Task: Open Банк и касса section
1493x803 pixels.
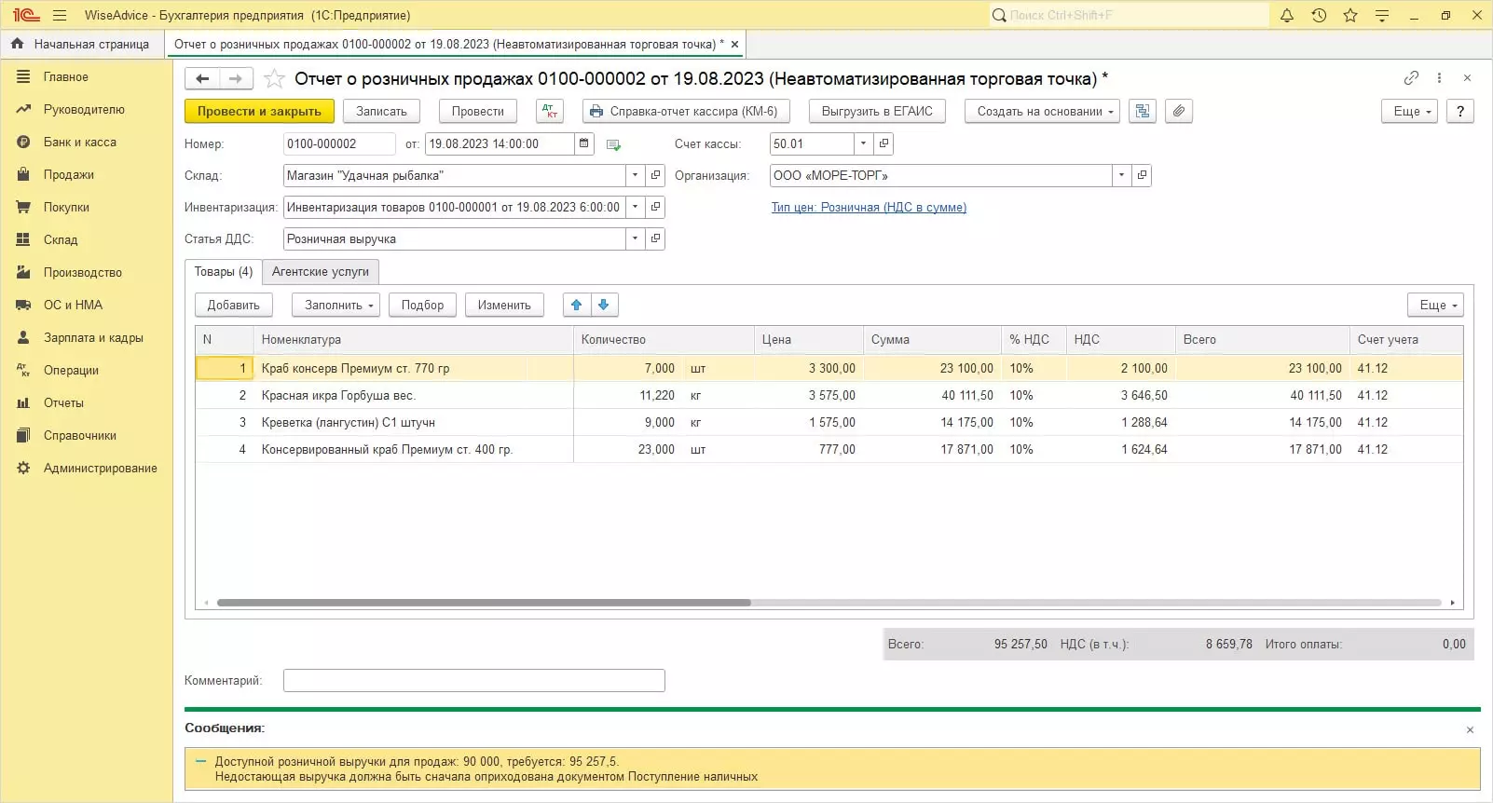Action: pyautogui.click(x=80, y=142)
